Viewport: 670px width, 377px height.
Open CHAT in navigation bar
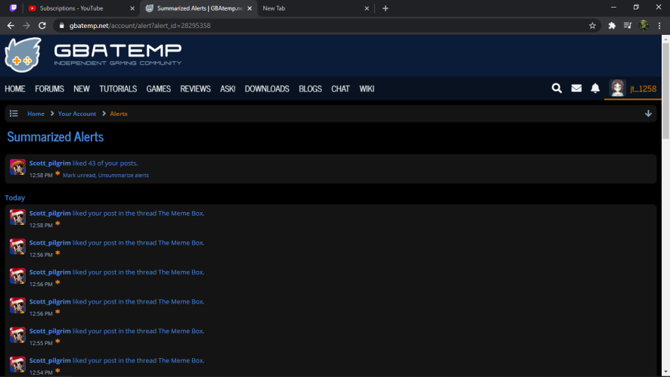[340, 89]
